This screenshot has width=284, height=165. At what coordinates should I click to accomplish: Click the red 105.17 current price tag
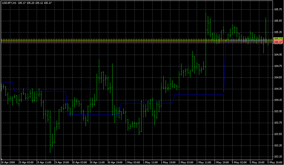tap(278, 42)
